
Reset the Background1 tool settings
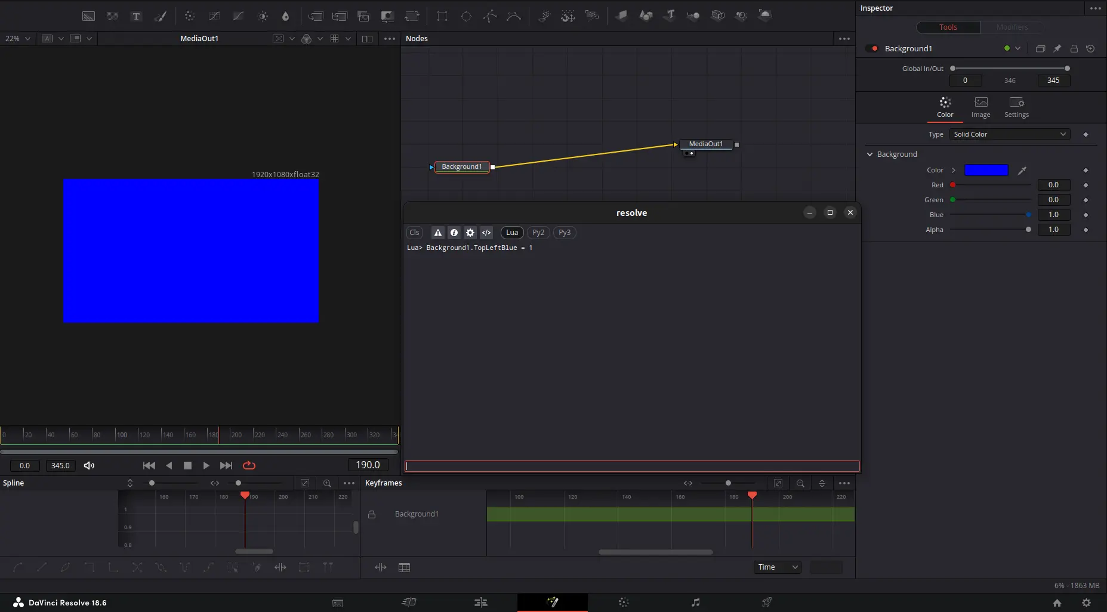(x=1090, y=48)
